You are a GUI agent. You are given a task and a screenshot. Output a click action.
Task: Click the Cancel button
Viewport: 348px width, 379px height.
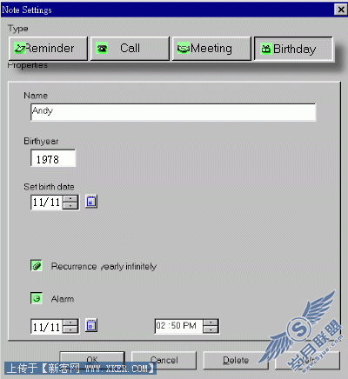click(164, 360)
